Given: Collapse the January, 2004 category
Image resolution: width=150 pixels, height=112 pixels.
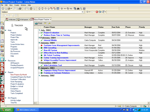Looking at the screenshot, I should coord(39,43).
